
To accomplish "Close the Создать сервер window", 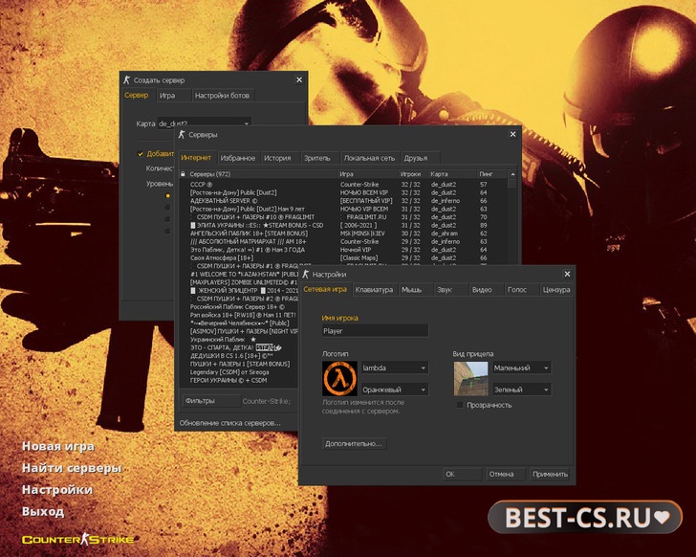I will pyautogui.click(x=299, y=80).
